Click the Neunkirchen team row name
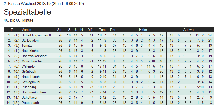The height and width of the screenshot is (107, 218). (x=31, y=51)
